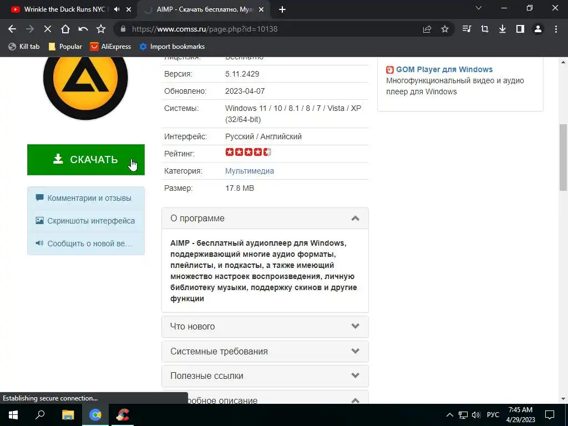
Task: Open the taskbar clock and date
Action: tap(520, 415)
